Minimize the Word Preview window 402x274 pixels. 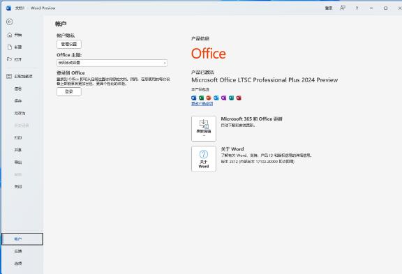point(371,8)
